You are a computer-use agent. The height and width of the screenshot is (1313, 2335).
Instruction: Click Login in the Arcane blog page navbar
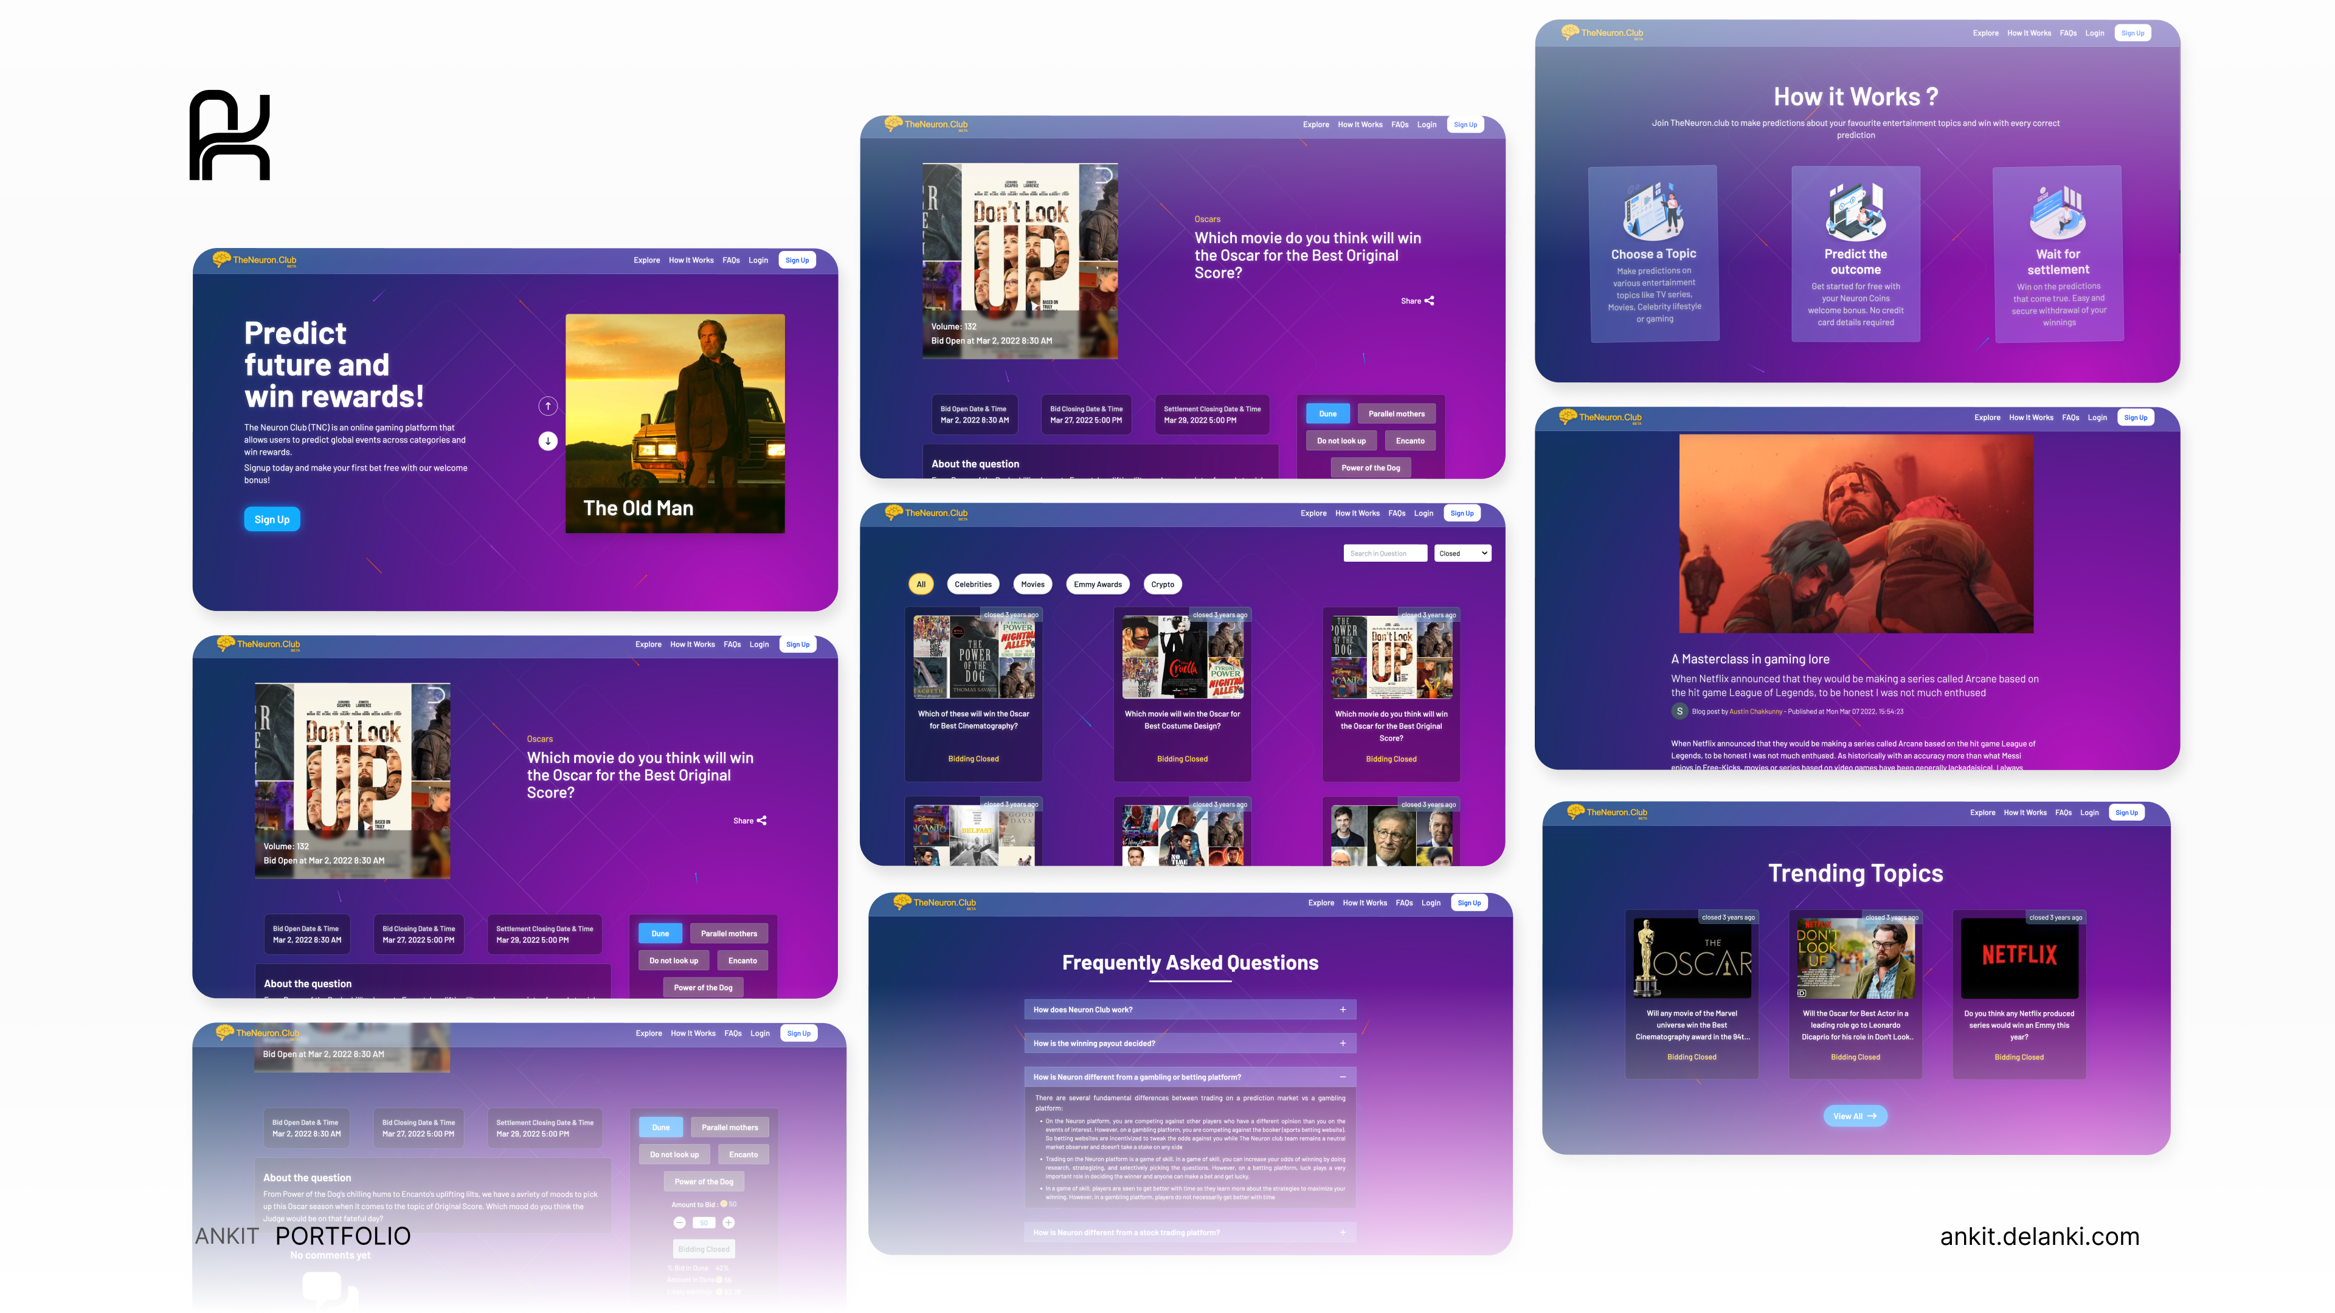(x=2097, y=418)
